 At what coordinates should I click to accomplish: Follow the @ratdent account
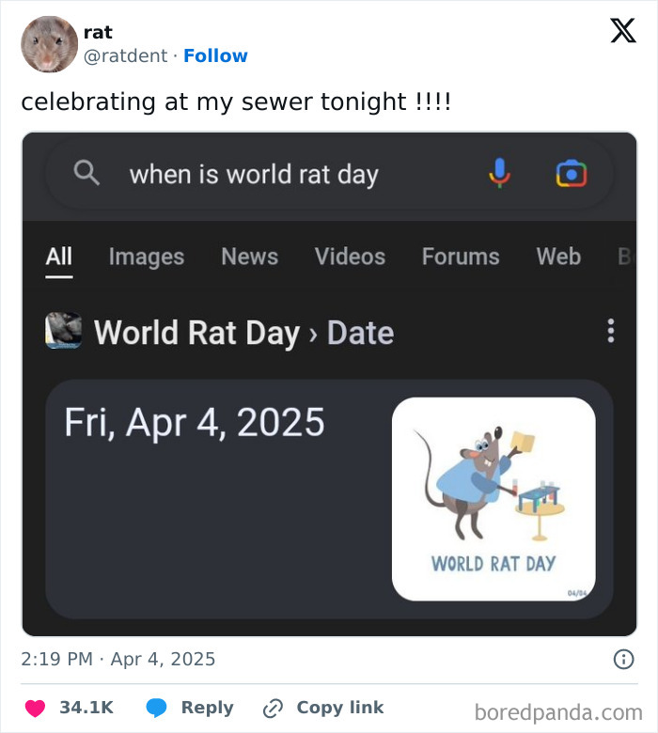pos(215,55)
